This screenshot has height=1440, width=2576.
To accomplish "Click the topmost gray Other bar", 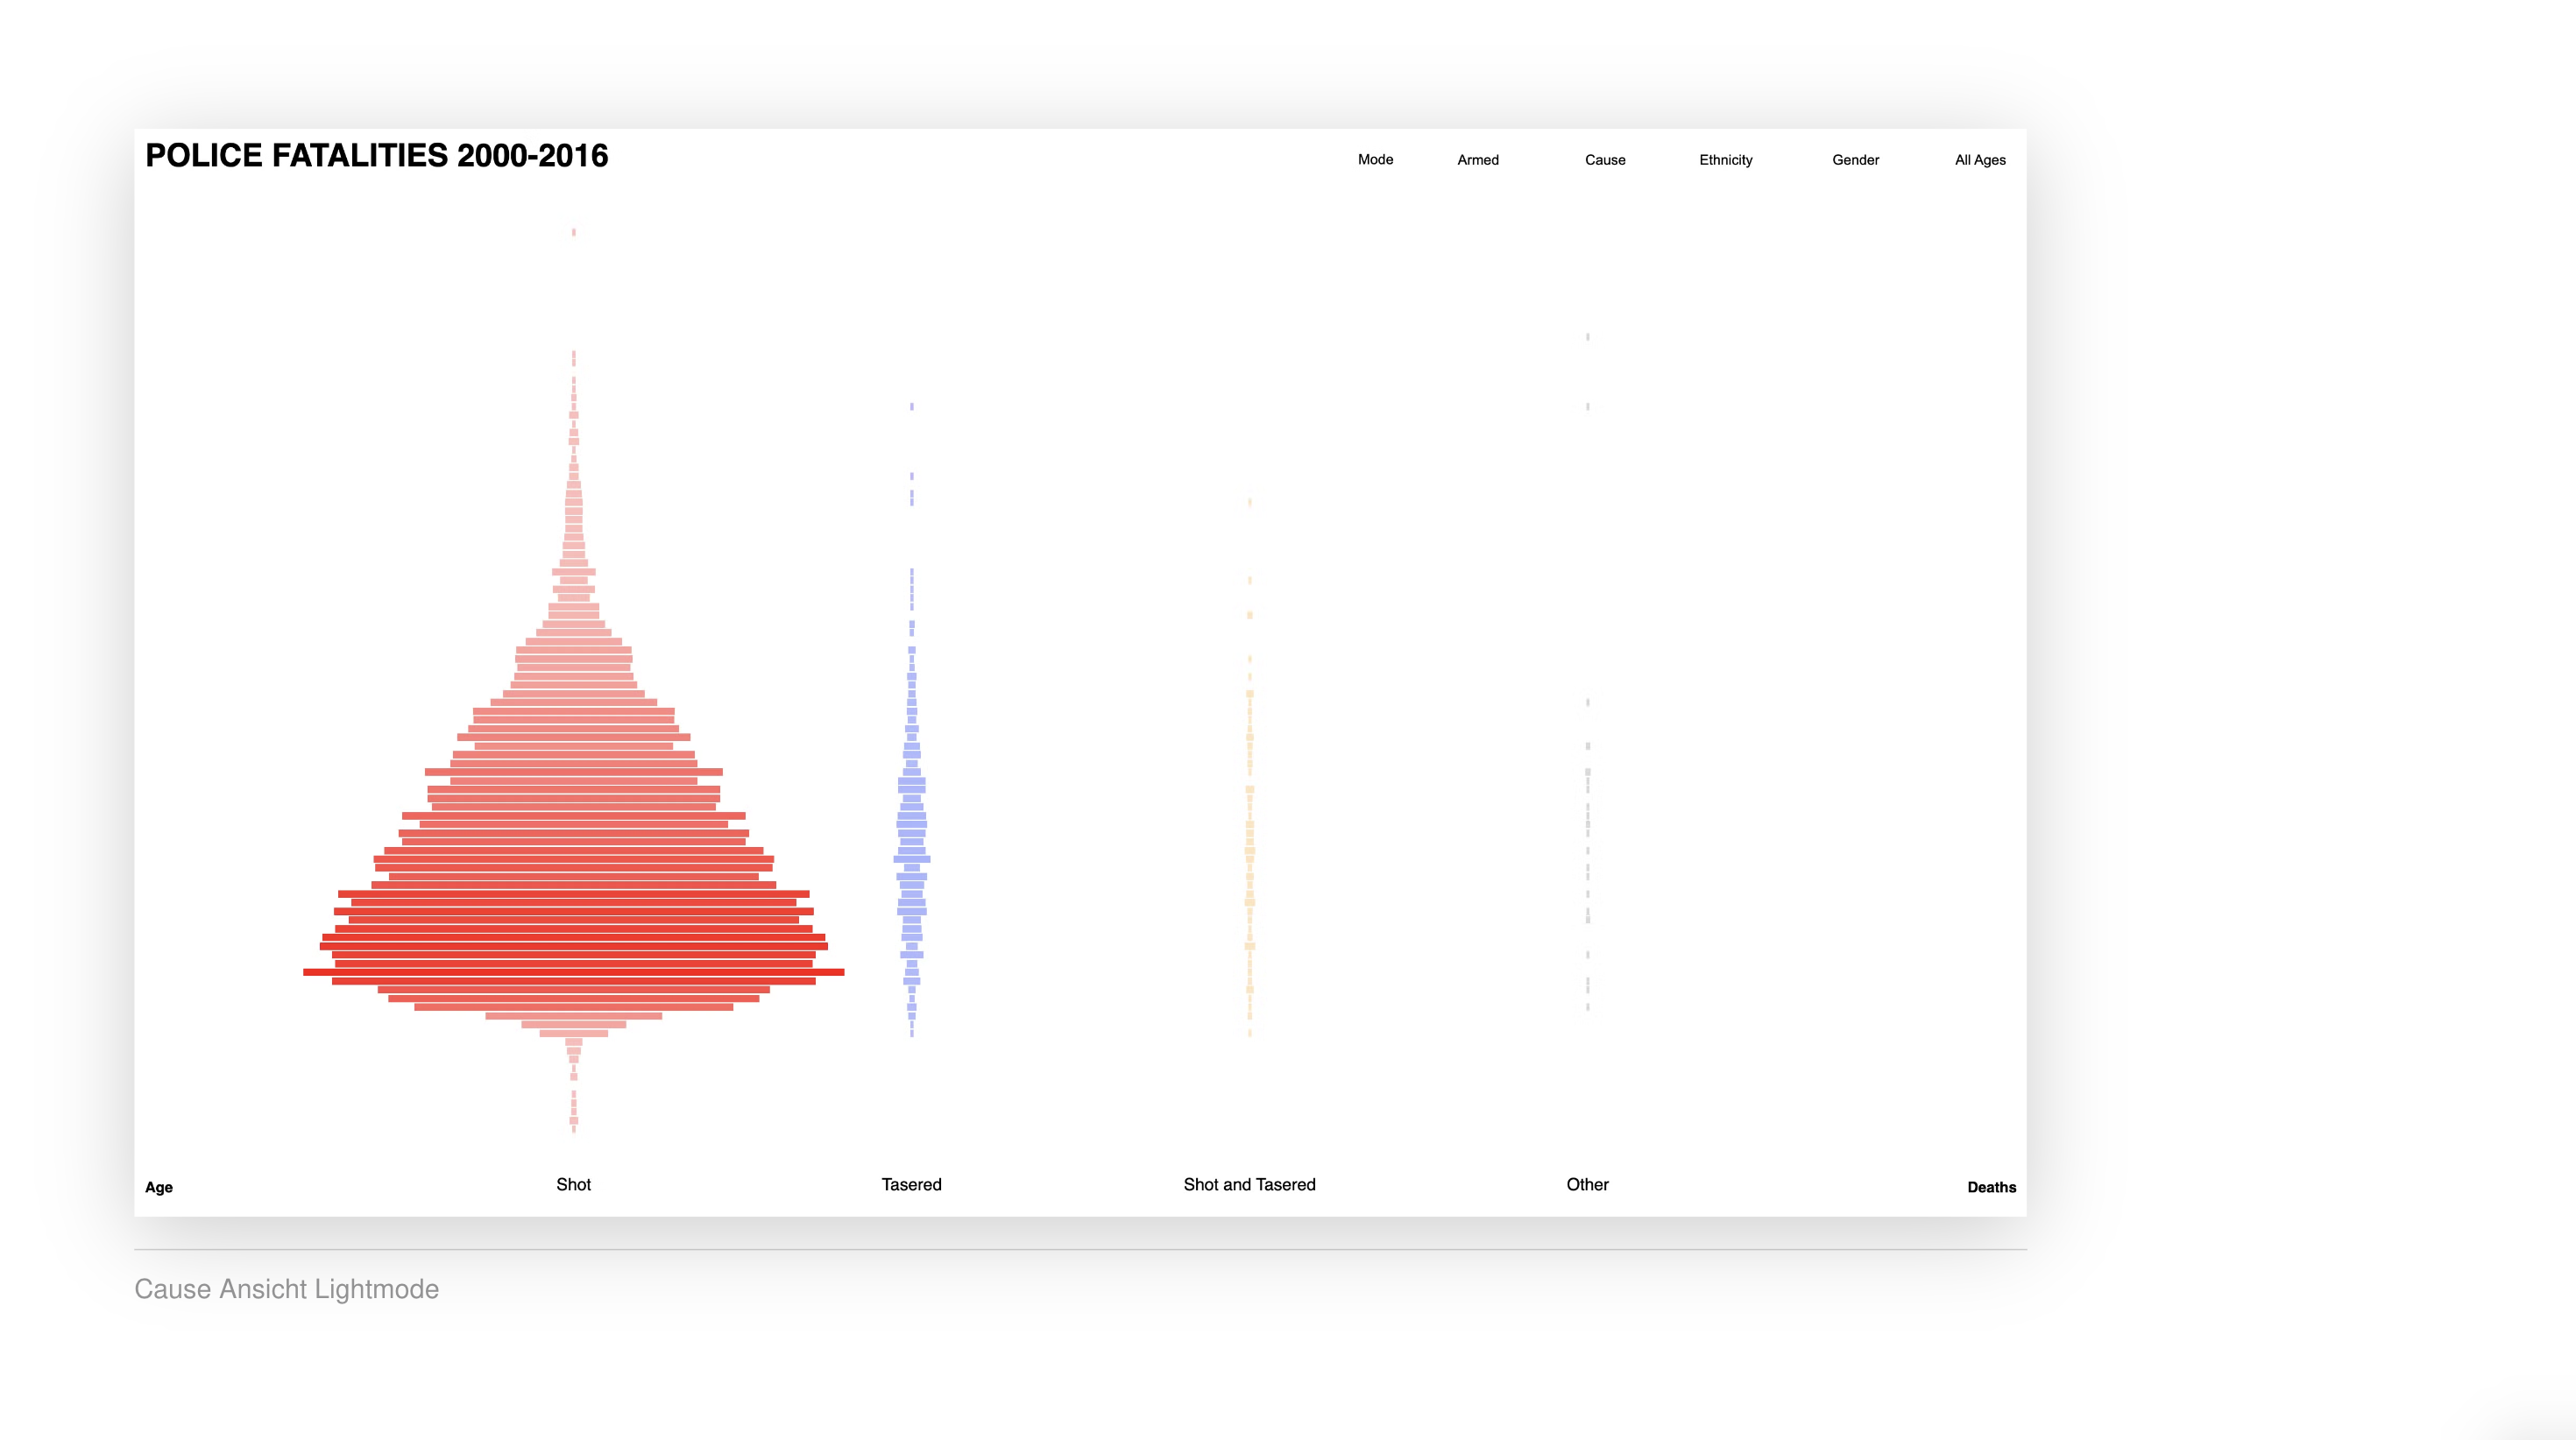I will click(x=1587, y=337).
